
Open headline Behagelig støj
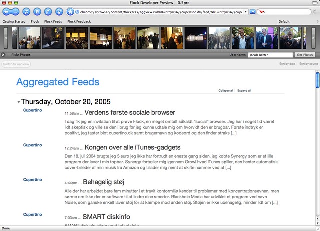[x=103, y=182]
